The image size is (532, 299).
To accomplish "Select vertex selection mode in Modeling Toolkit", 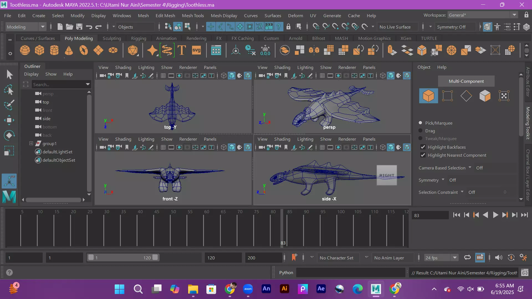I will pos(447,96).
